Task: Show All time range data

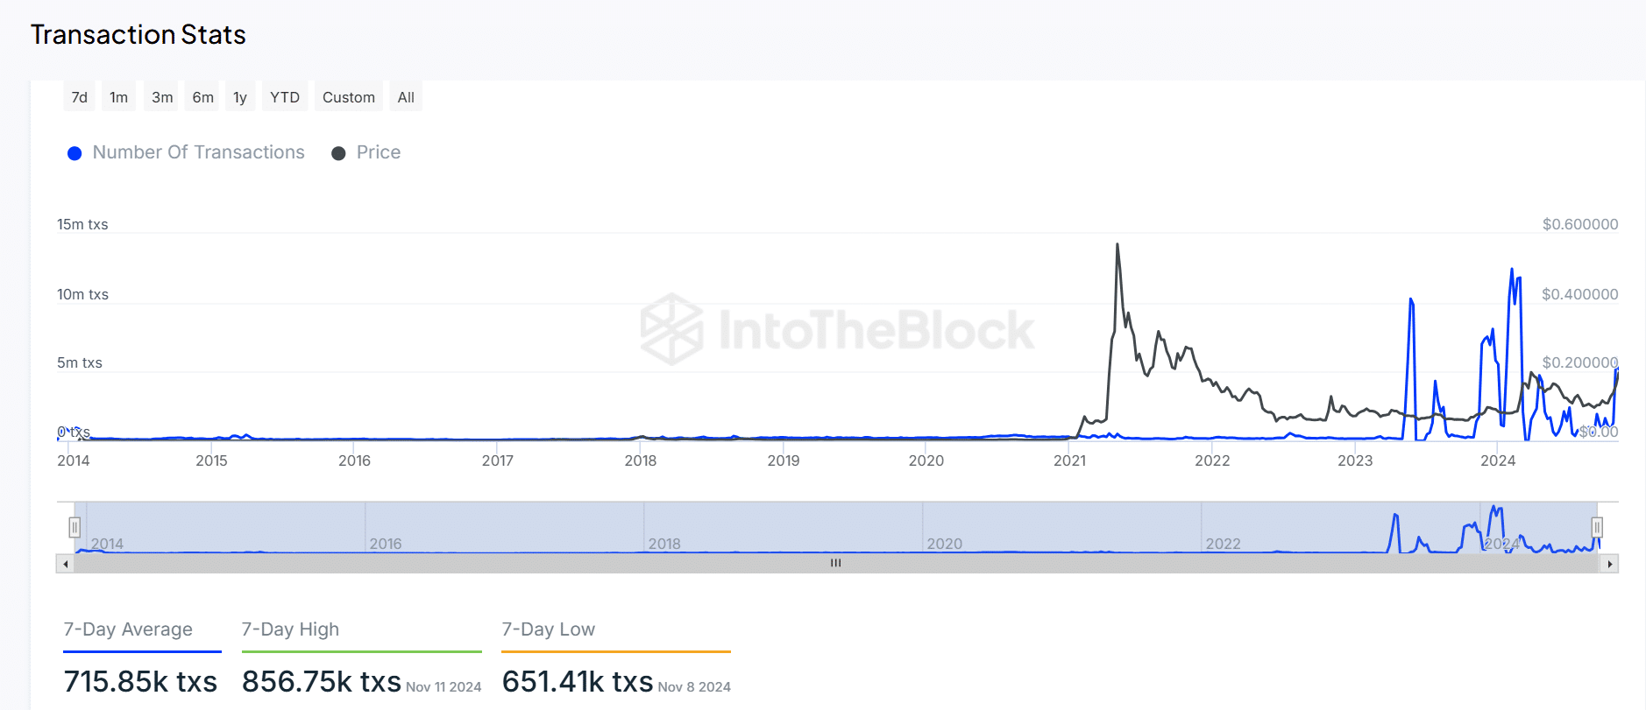Action: [x=406, y=97]
